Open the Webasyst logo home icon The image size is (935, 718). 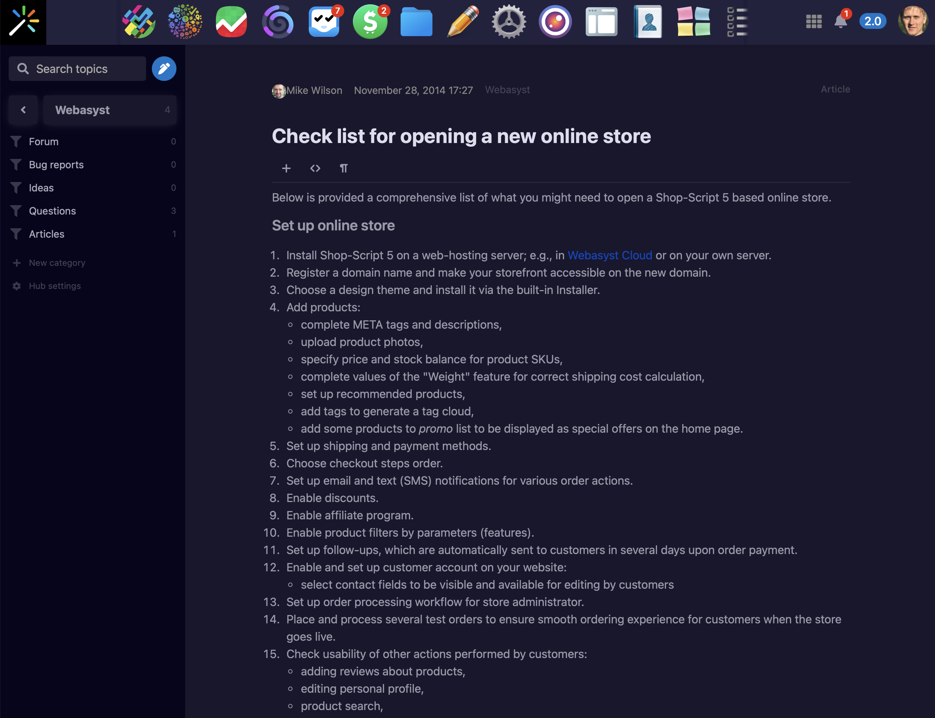[x=23, y=22]
